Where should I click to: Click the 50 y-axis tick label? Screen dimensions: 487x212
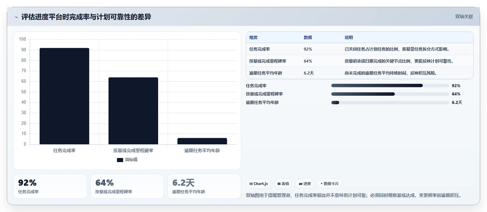coord(24,92)
